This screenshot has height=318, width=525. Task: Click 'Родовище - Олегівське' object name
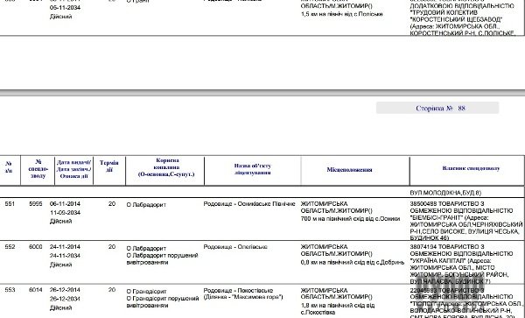coord(235,247)
